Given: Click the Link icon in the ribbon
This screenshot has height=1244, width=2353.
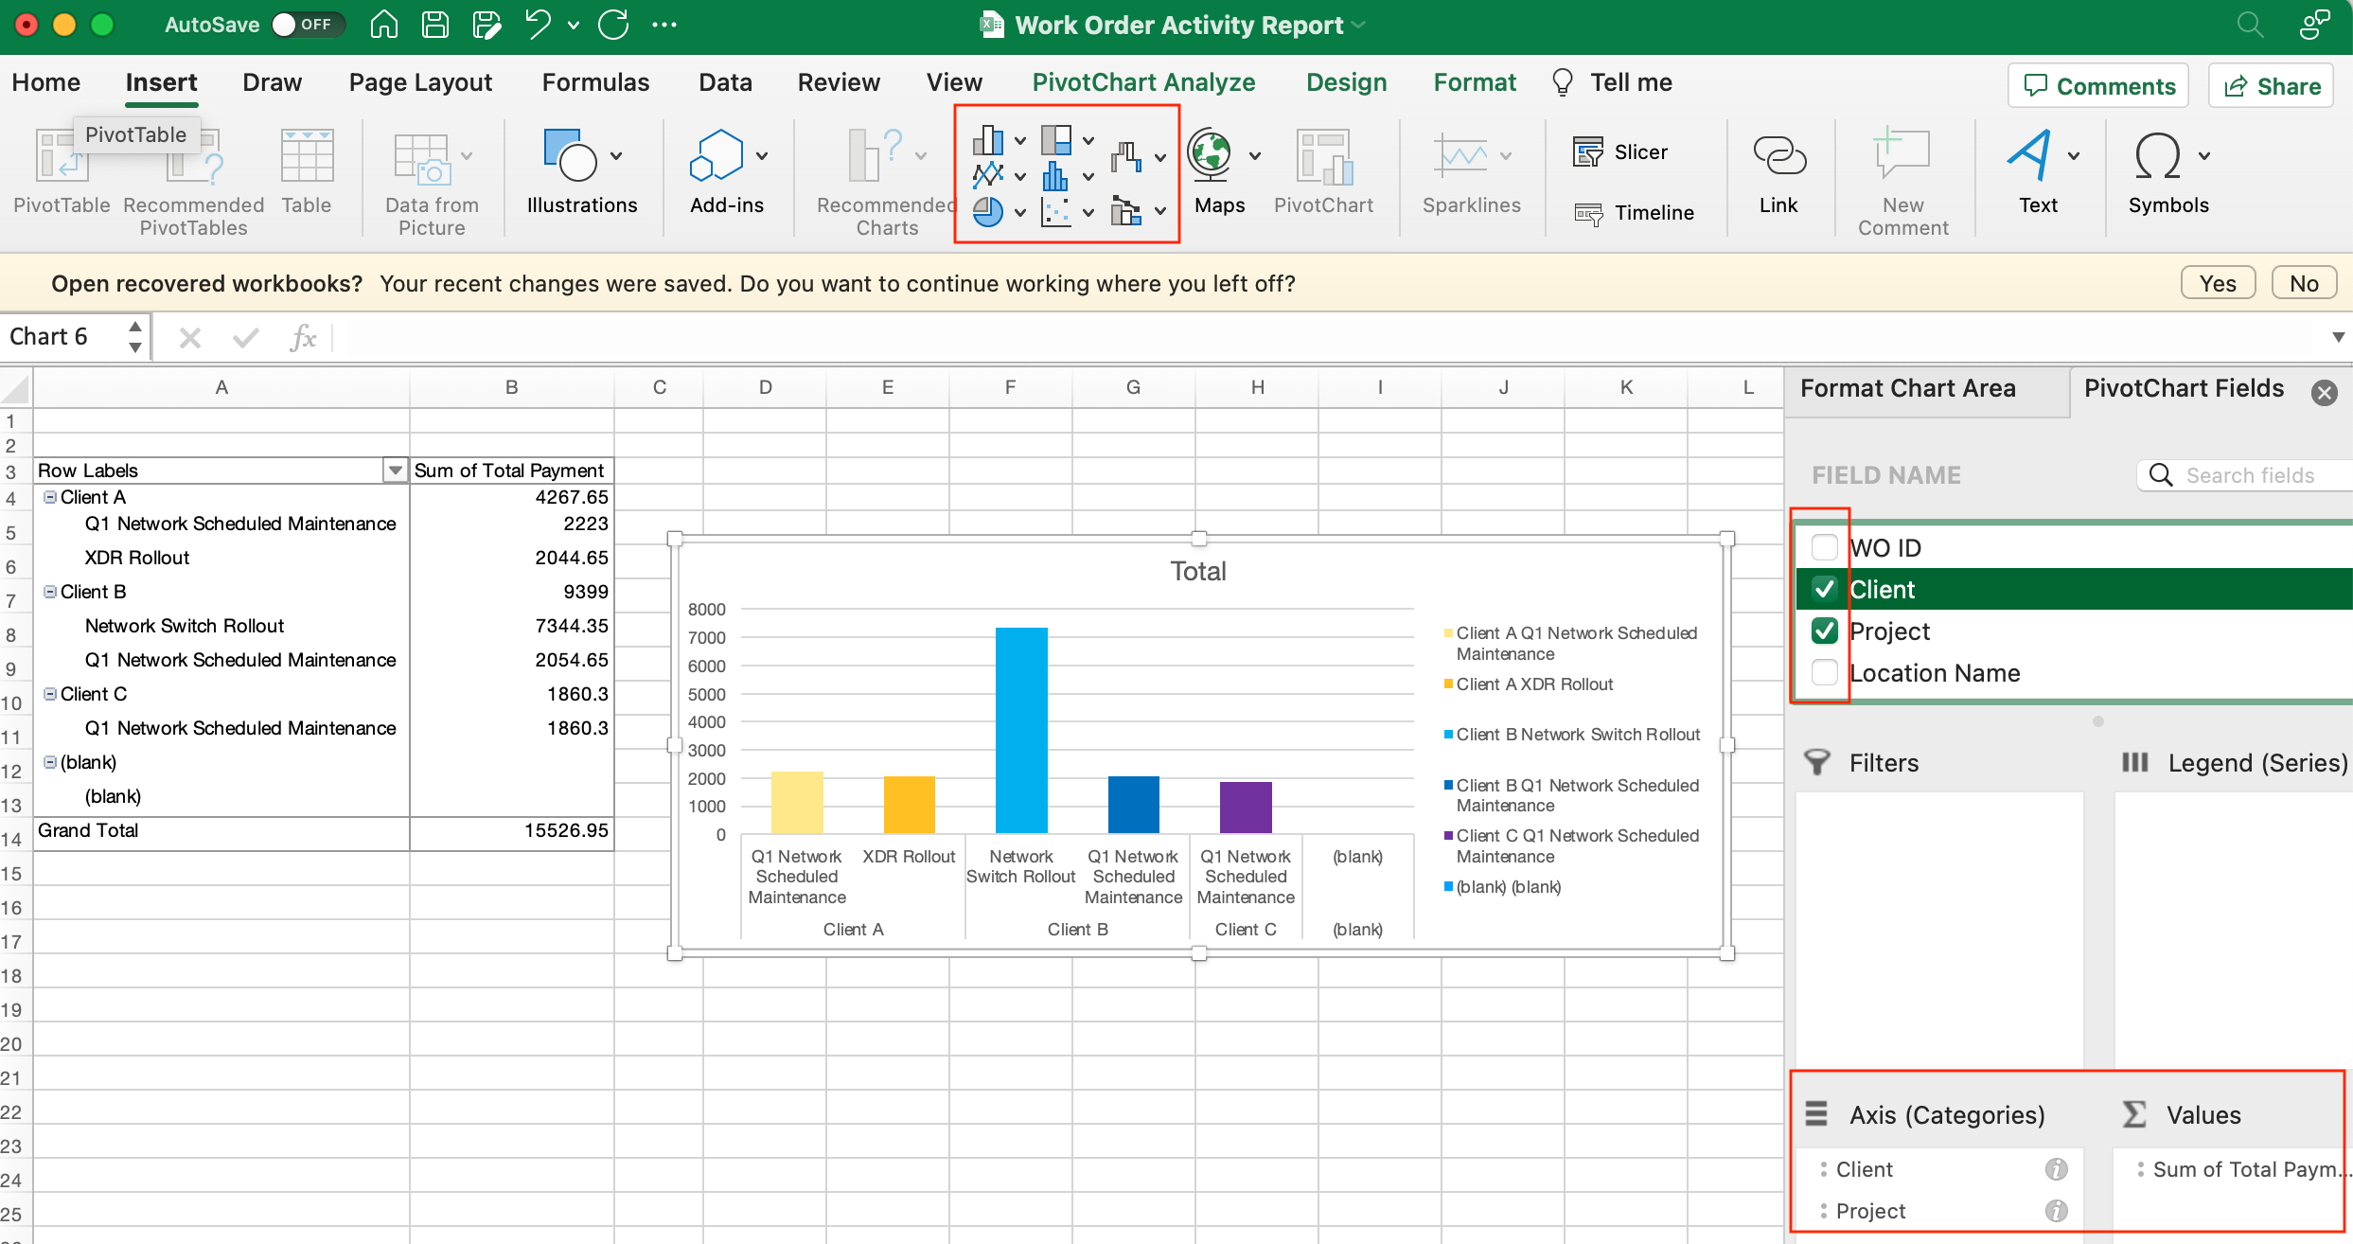Looking at the screenshot, I should coord(1778,156).
